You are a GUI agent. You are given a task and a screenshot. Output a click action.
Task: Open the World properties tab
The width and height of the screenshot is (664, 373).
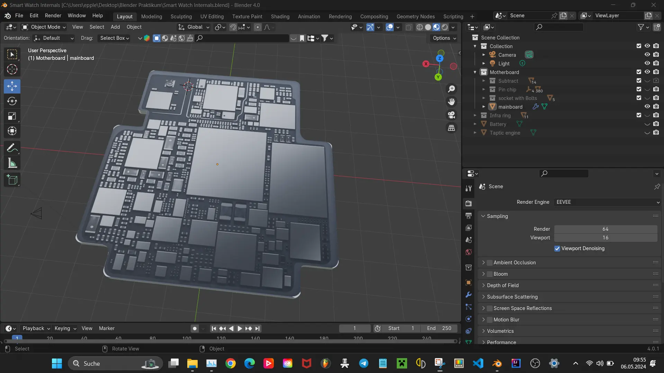pos(468,252)
